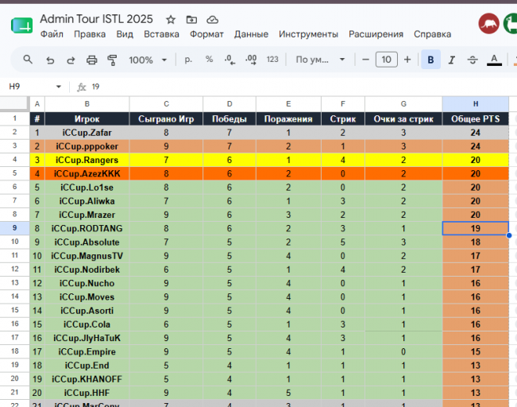Select cell iCCup.Rangers
Image resolution: width=517 pixels, height=407 pixels.
click(x=87, y=160)
